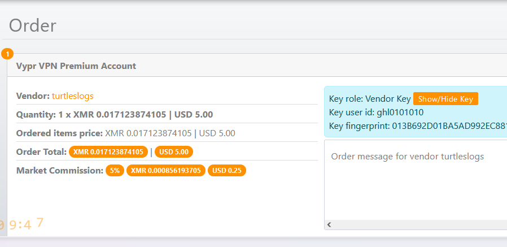Click the Market Commission label
Image resolution: width=507 pixels, height=247 pixels.
click(59, 171)
